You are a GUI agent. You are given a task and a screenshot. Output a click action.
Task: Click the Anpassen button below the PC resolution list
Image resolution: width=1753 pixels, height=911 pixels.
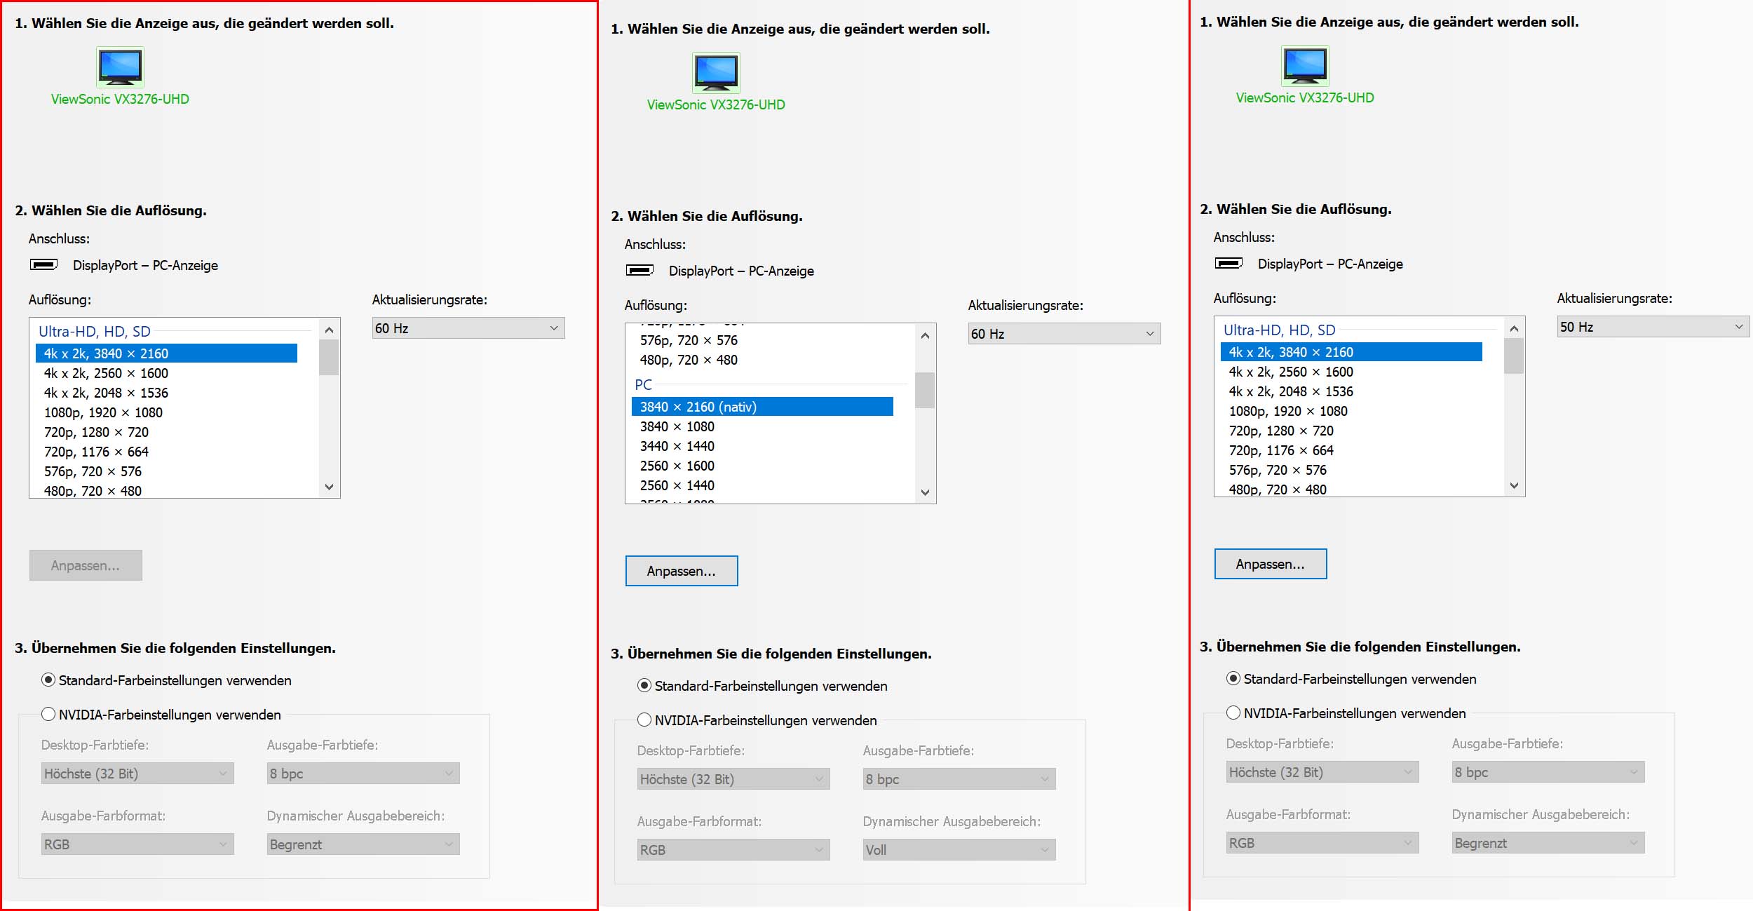pyautogui.click(x=681, y=571)
